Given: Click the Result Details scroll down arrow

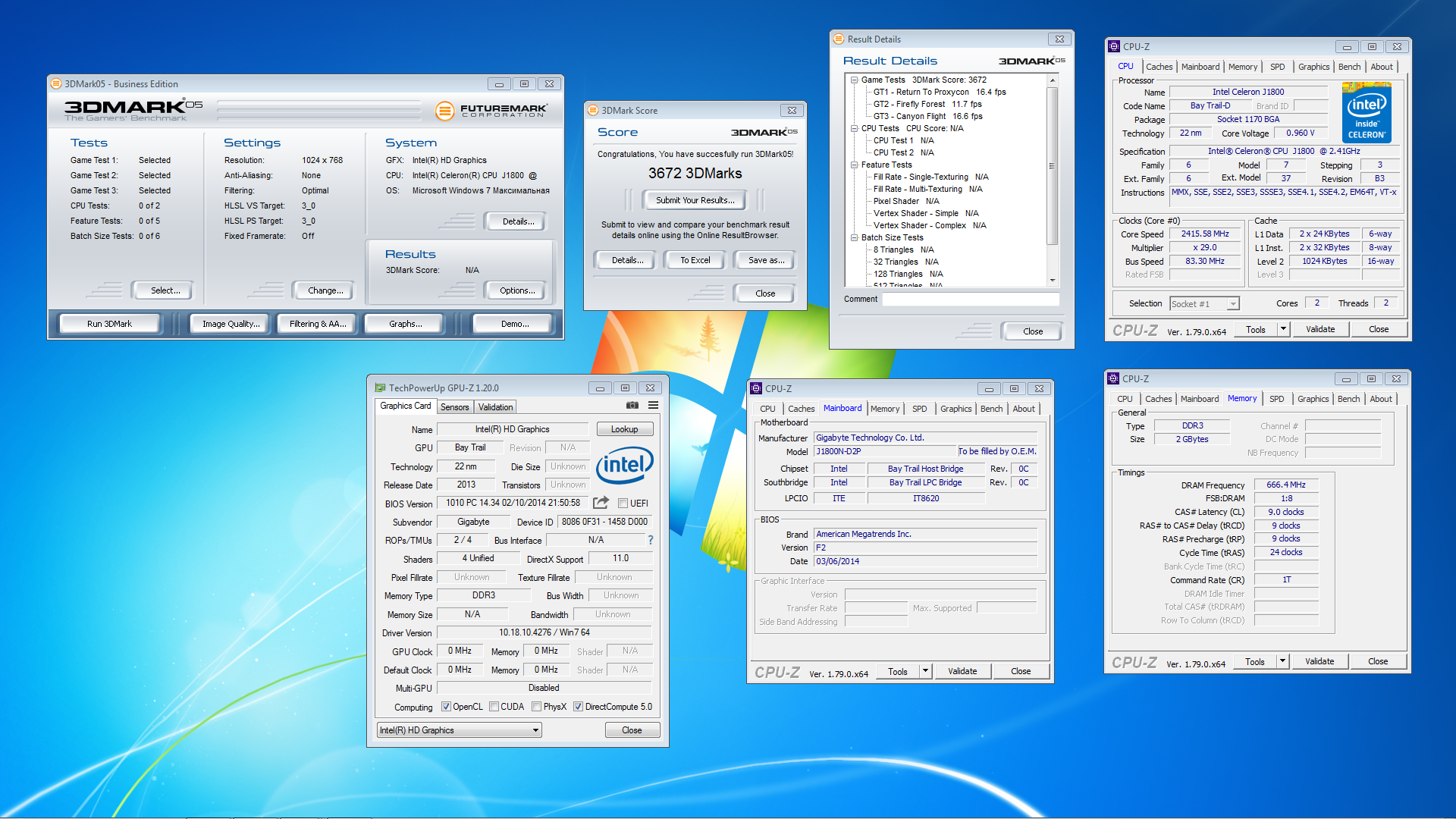Looking at the screenshot, I should click(1053, 281).
